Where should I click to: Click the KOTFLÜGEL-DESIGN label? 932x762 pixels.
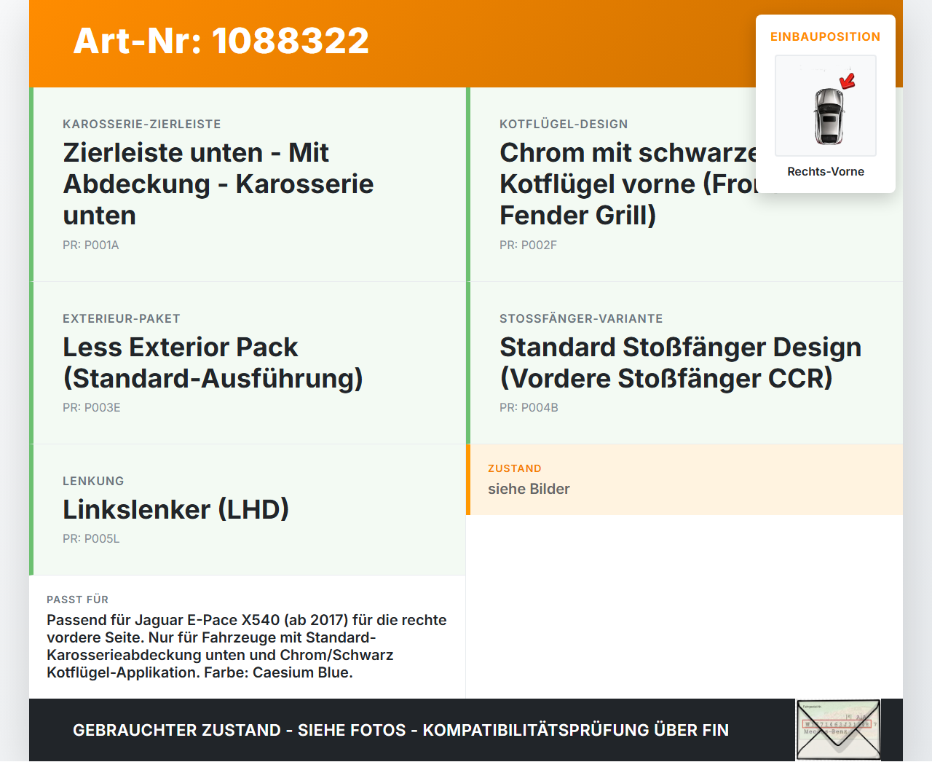(x=564, y=124)
